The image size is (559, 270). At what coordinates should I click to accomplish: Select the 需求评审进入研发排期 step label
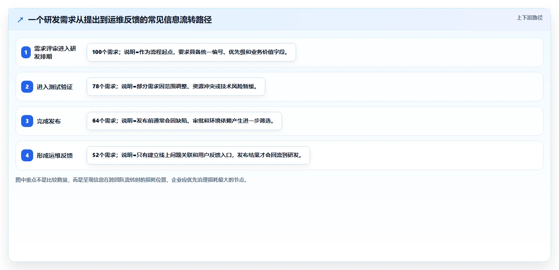coord(55,52)
